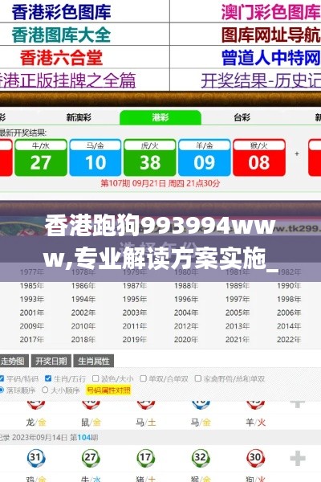Select year 2010年
This screenshot has height=482, width=321.
click(x=83, y=326)
